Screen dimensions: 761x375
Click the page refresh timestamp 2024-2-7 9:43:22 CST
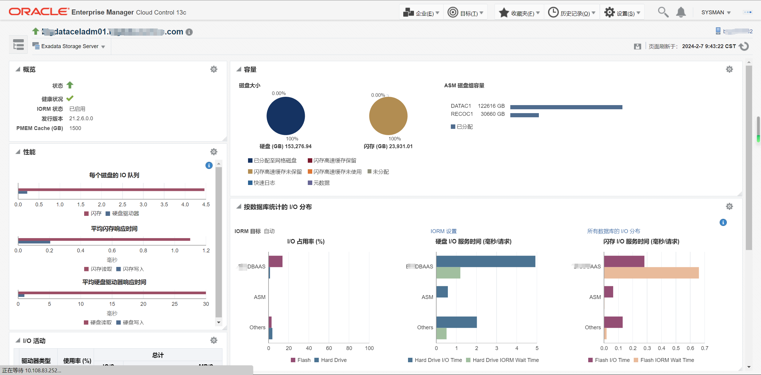tap(709, 46)
